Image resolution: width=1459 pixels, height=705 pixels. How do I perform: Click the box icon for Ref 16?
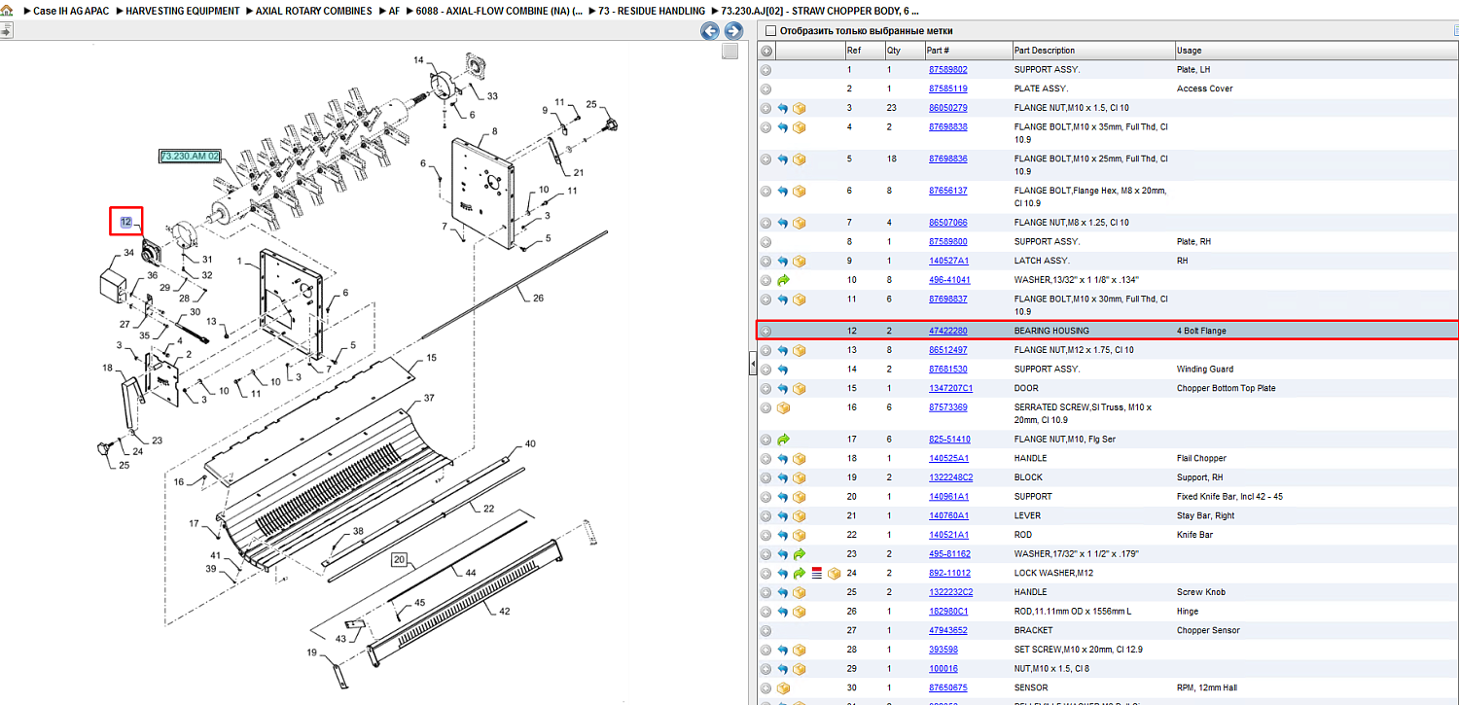pos(782,407)
